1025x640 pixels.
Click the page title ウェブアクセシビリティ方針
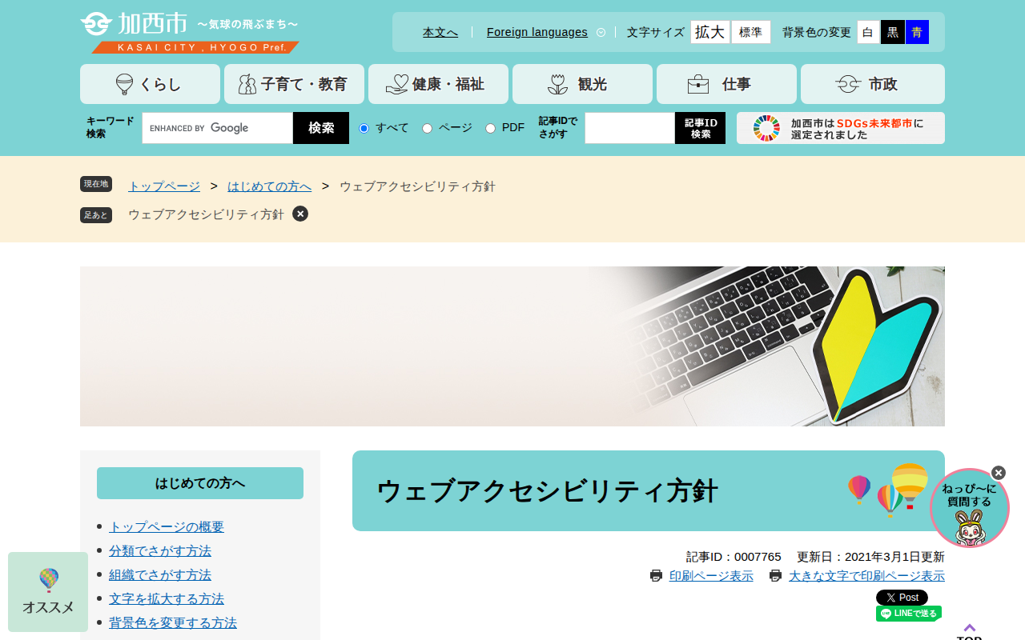[x=547, y=491]
